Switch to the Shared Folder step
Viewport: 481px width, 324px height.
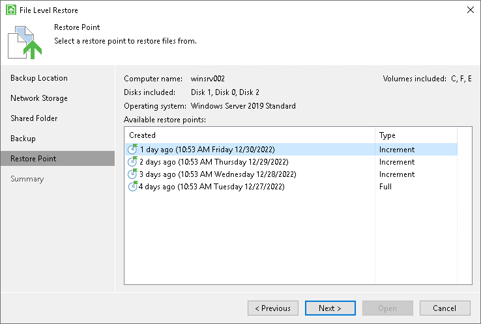click(x=34, y=118)
